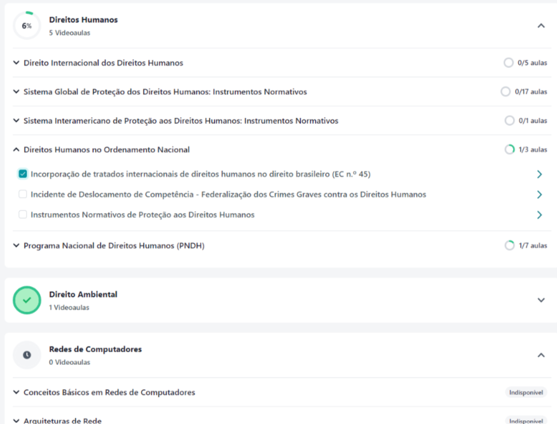Click the 5 Videoaulas label
The image size is (557, 424).
point(70,32)
